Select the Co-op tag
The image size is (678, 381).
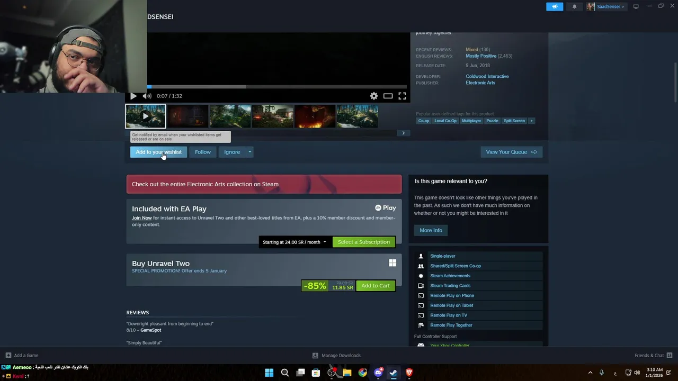424,121
